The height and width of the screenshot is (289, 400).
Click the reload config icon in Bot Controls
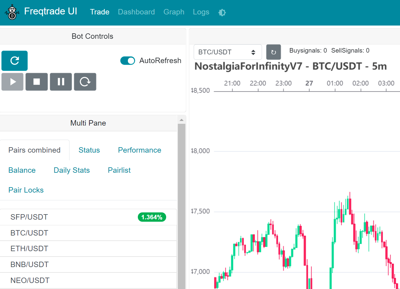point(85,82)
